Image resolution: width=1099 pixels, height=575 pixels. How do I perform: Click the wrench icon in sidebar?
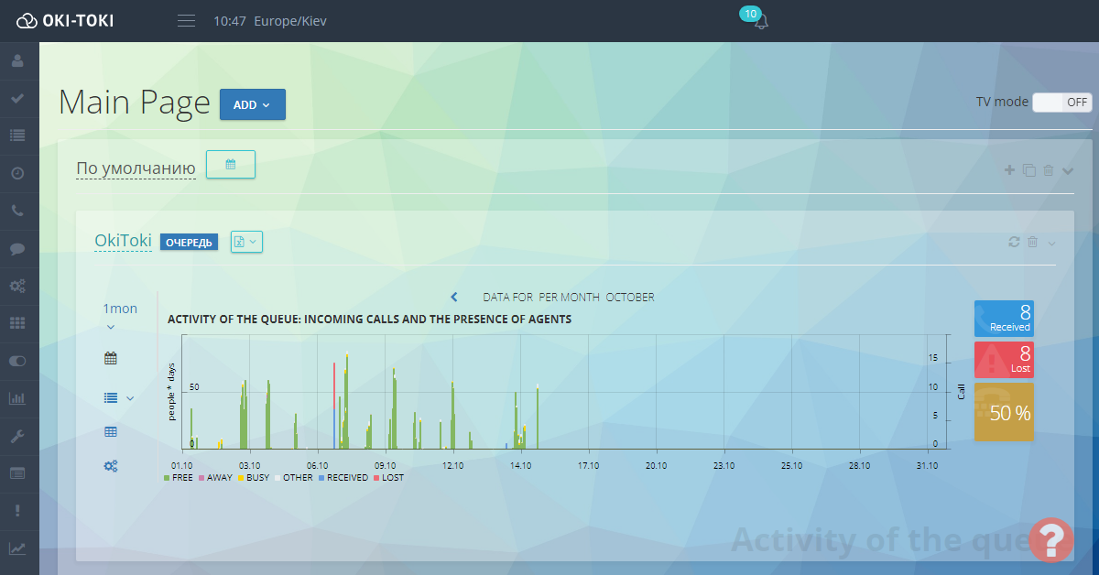(x=17, y=436)
